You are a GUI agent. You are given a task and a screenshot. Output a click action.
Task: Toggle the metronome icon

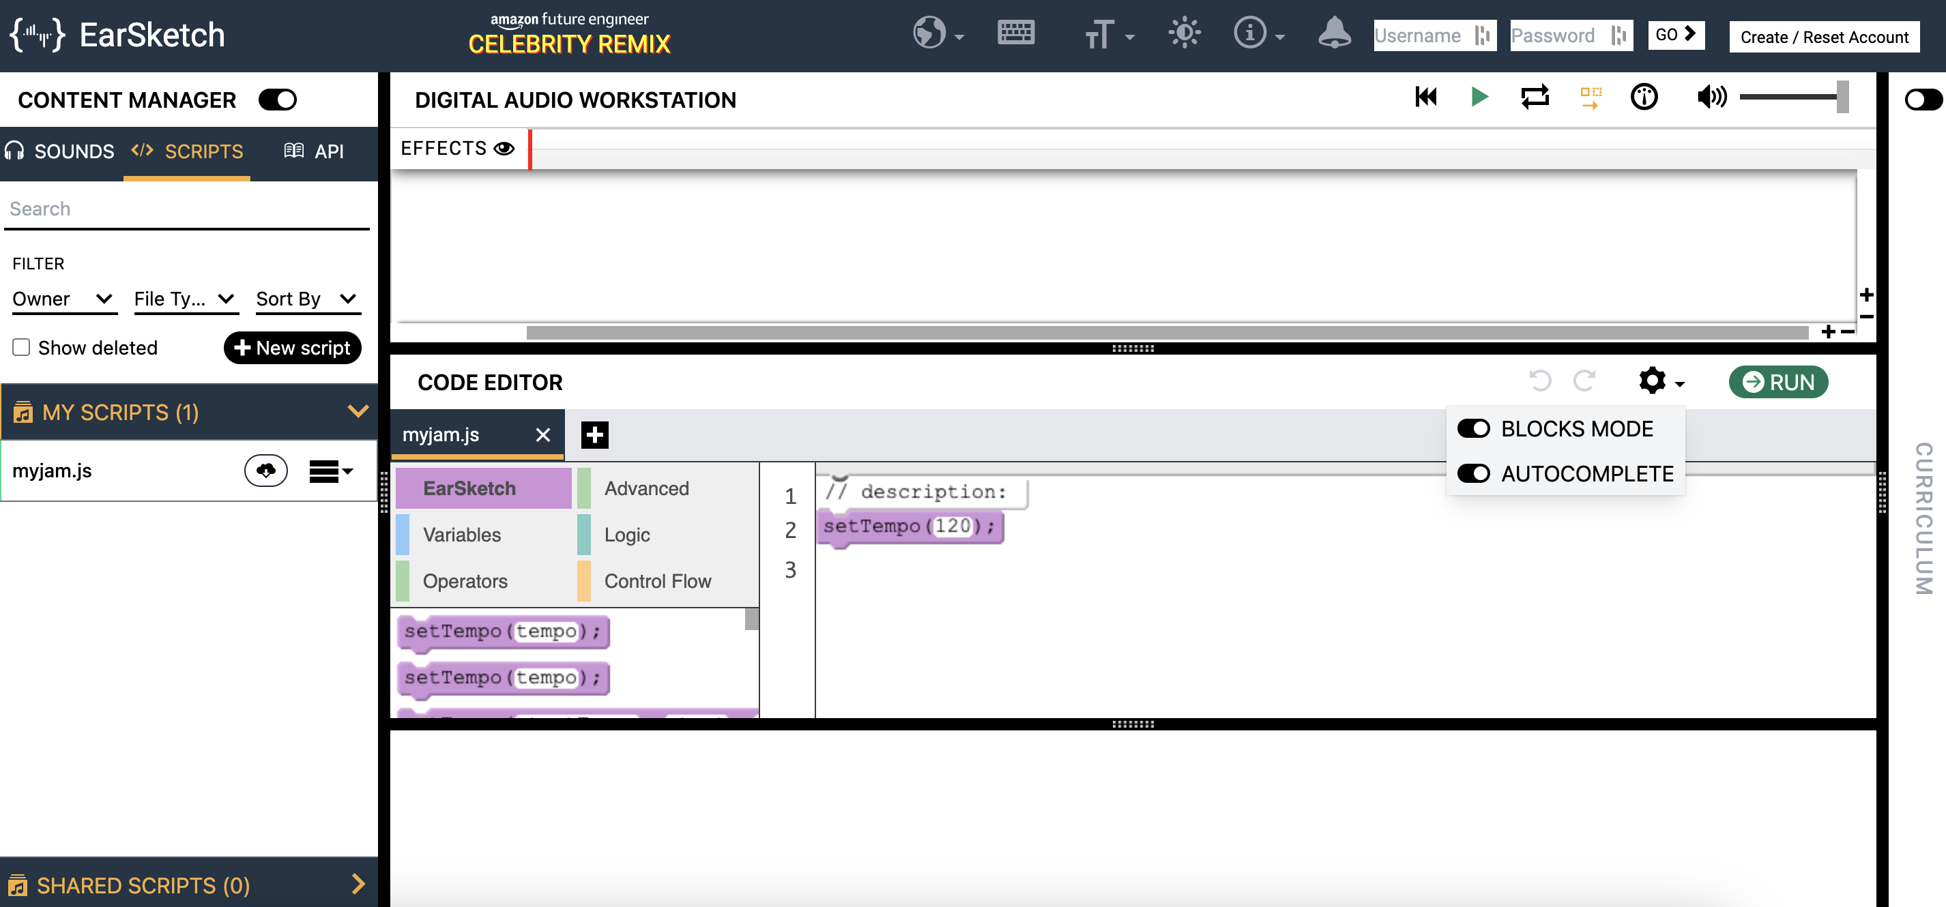[x=1644, y=97]
